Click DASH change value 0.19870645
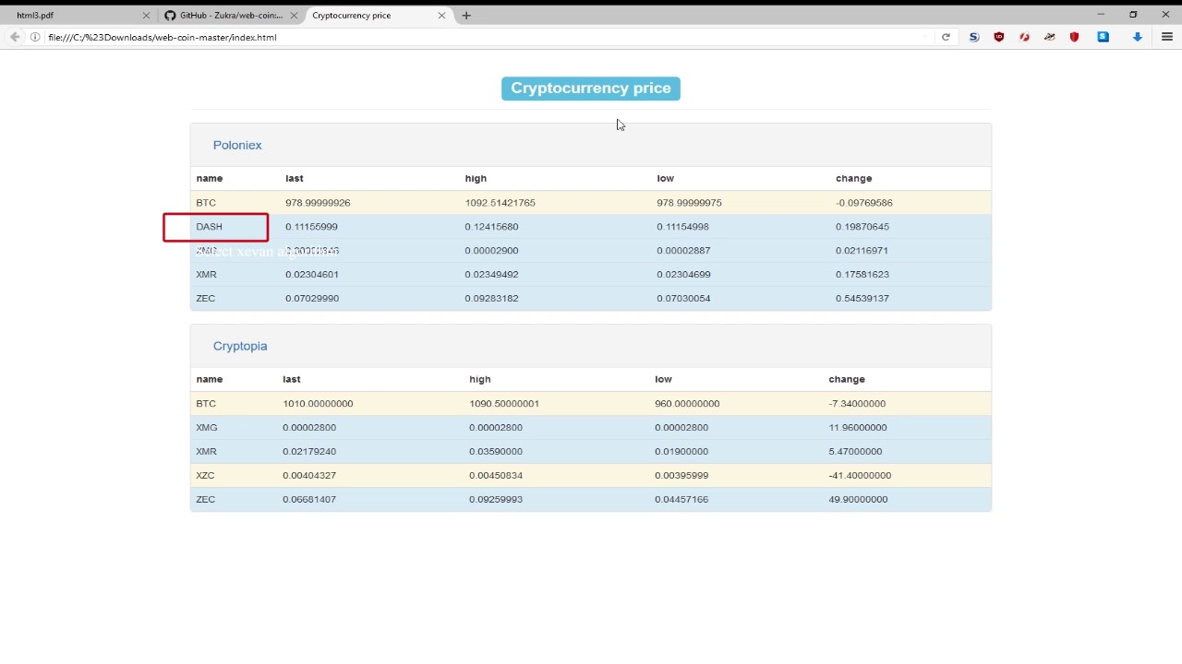 [x=862, y=227]
